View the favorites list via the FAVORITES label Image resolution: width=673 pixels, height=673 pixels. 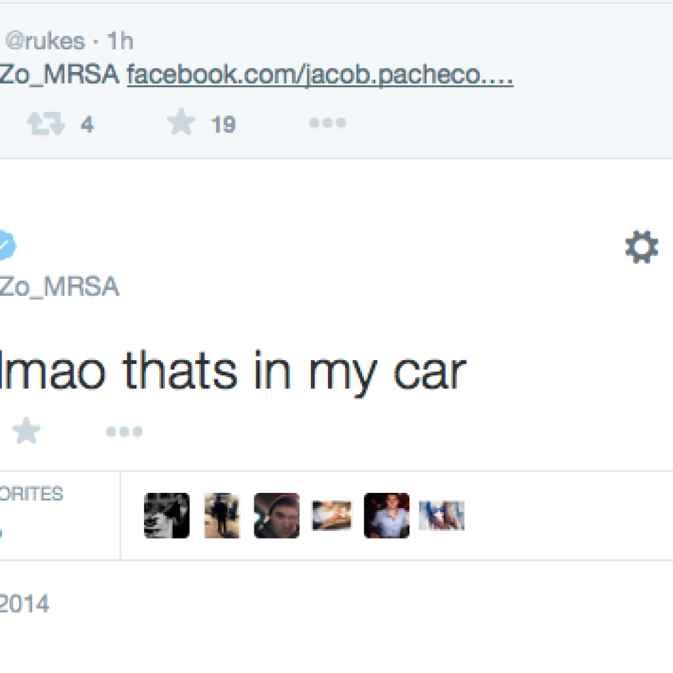click(x=32, y=494)
